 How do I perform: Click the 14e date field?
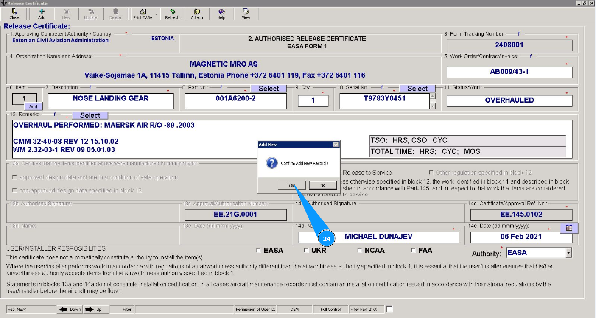point(521,237)
